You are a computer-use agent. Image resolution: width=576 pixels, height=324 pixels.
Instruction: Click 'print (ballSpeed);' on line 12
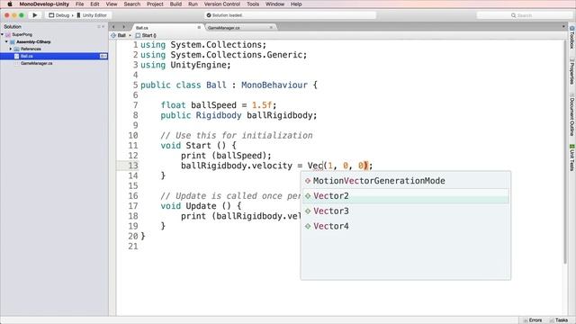pyautogui.click(x=226, y=156)
